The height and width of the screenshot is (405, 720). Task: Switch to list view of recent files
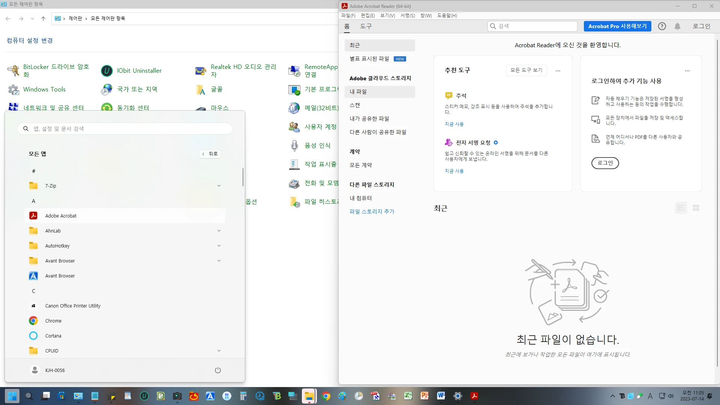coord(681,208)
